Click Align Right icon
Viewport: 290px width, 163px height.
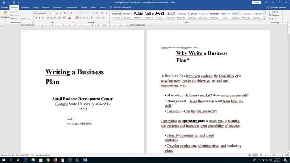[x=84, y=18]
